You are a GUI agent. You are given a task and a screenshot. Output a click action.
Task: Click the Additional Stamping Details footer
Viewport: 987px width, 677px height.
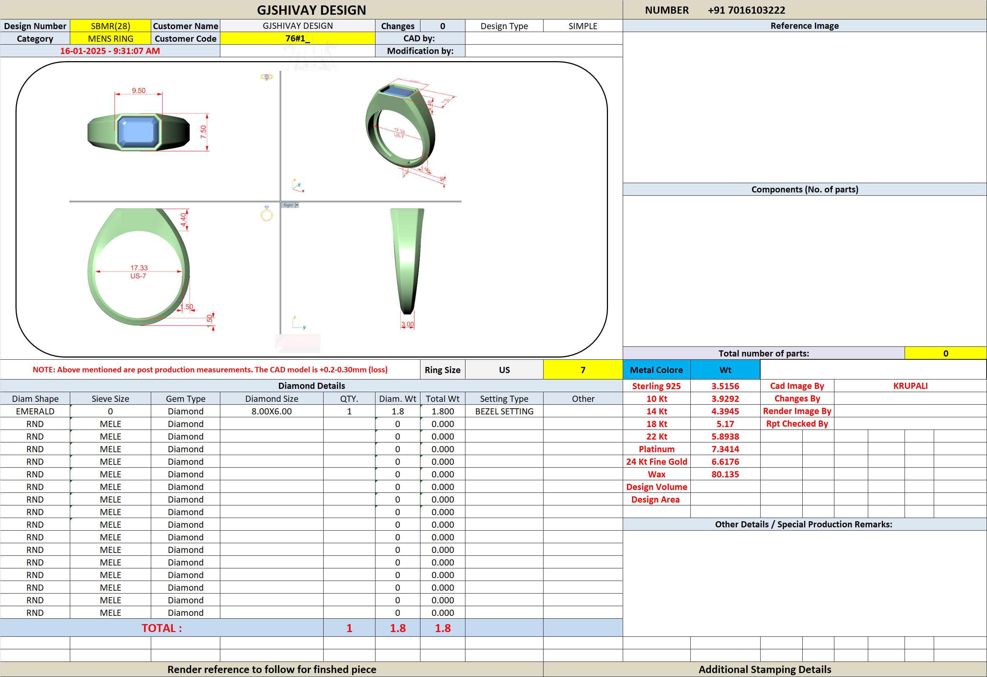(765, 669)
